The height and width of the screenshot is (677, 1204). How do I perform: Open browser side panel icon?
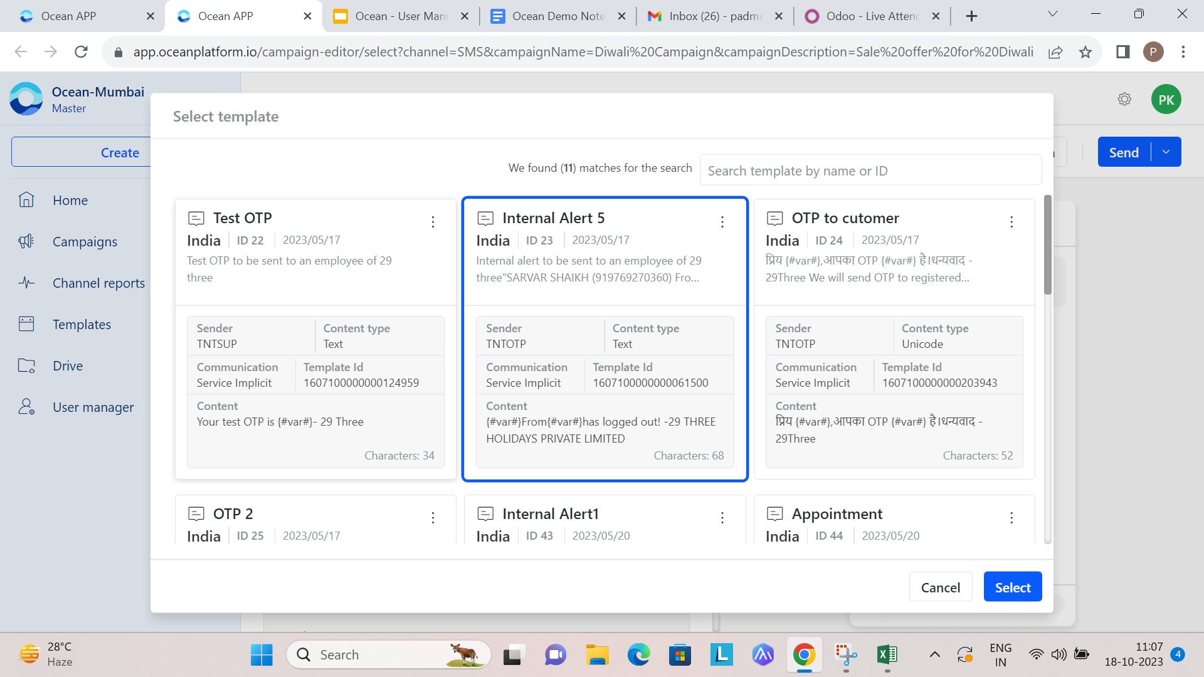tap(1123, 52)
